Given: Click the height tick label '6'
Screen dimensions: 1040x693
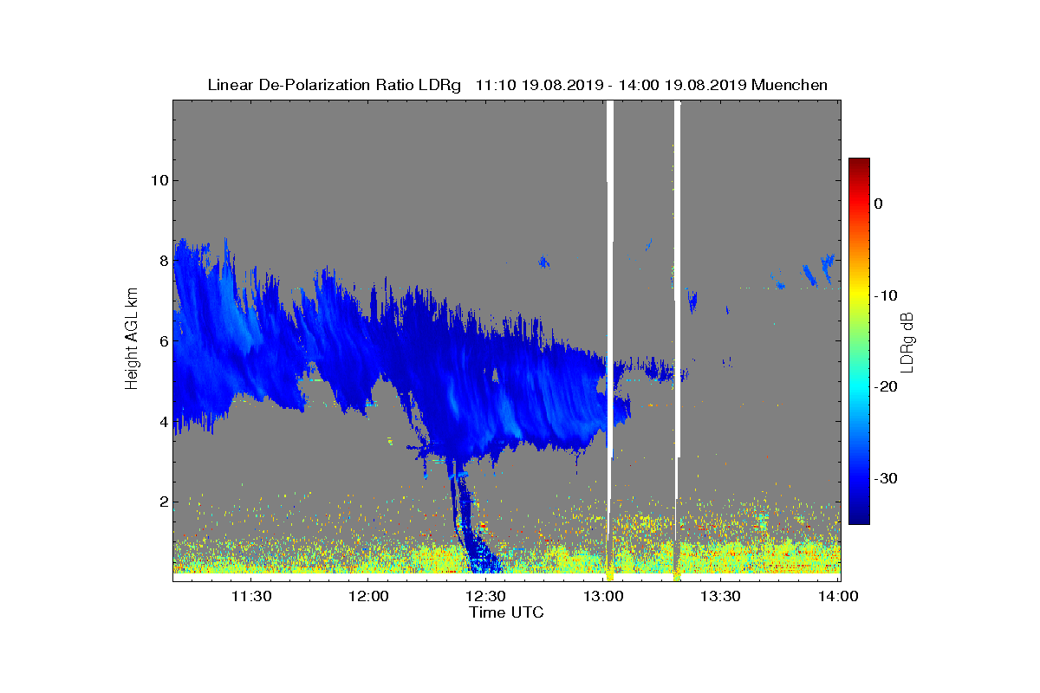Looking at the screenshot, I should 163,341.
